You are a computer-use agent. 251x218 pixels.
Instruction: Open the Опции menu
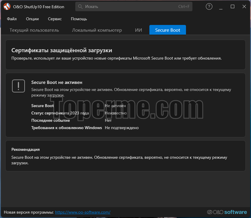[x=32, y=19]
